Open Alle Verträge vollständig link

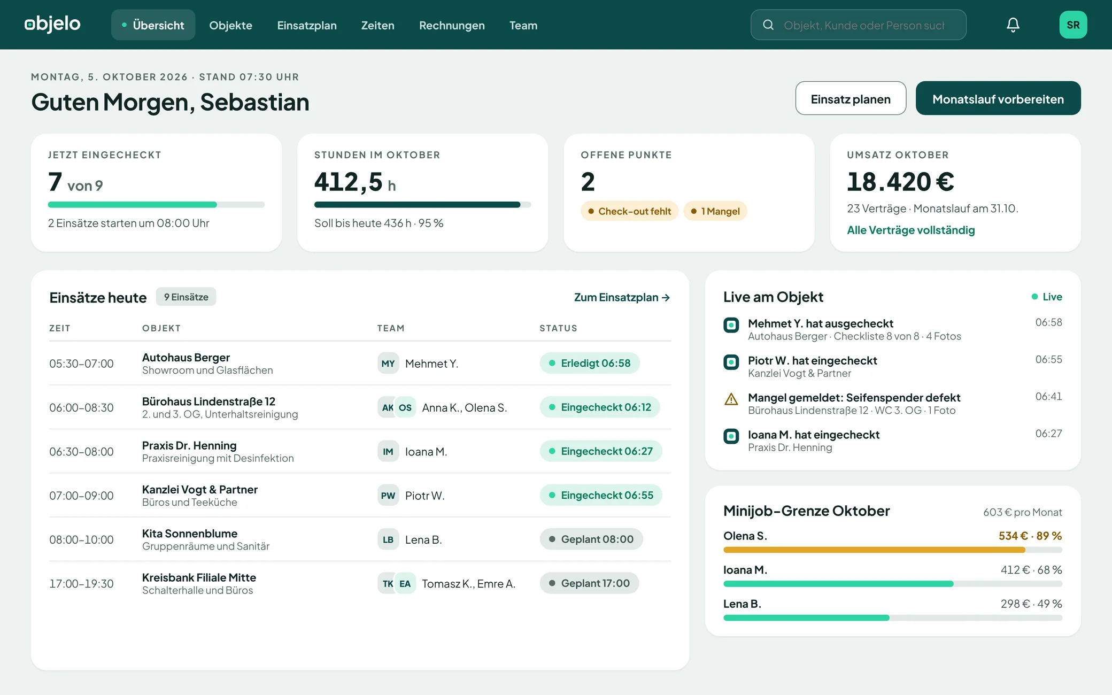(911, 230)
